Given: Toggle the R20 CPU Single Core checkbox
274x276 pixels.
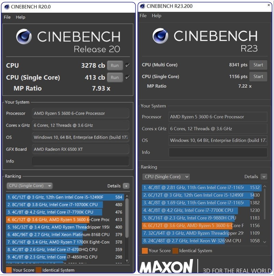Looking at the screenshot, I should tap(127, 77).
